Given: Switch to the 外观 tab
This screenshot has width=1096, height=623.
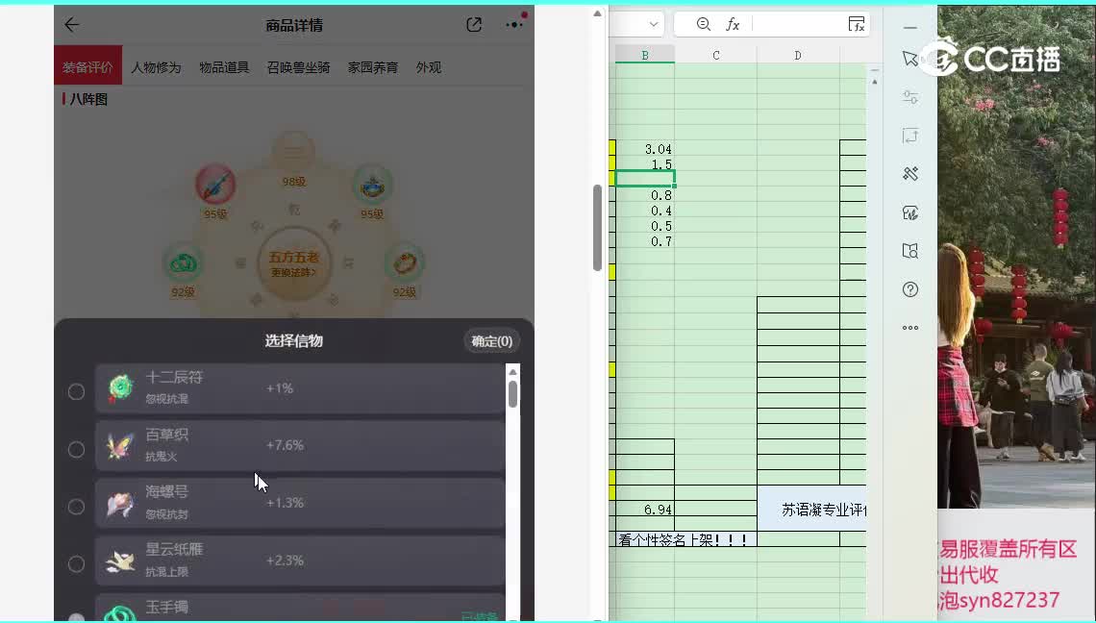Looking at the screenshot, I should coord(429,68).
